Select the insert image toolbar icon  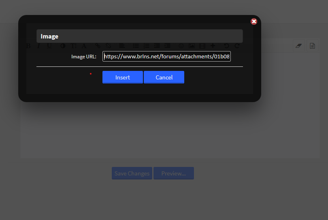click(192, 46)
